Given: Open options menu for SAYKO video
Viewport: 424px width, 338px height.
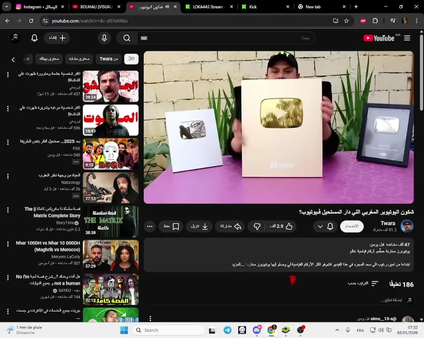Looking at the screenshot, I should 8,277.
